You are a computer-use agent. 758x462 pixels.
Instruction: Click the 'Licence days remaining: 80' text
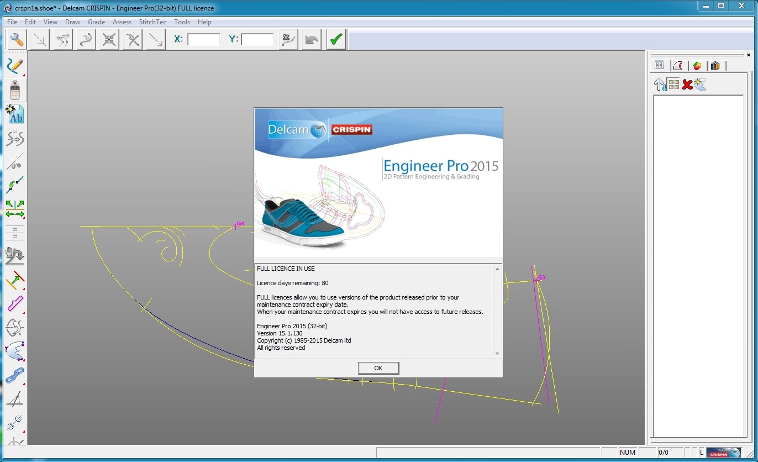click(293, 283)
